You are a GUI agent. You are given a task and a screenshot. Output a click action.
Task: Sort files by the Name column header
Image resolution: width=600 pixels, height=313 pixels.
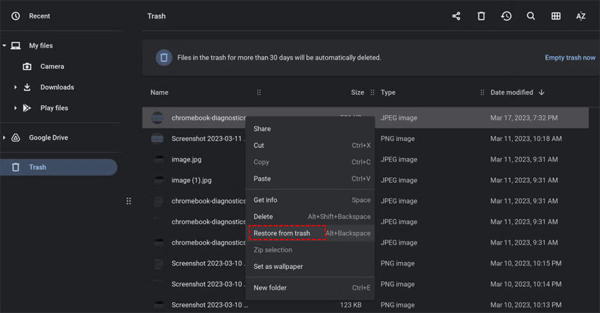point(159,92)
